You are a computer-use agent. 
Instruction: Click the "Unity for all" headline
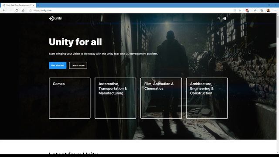[x=75, y=42]
